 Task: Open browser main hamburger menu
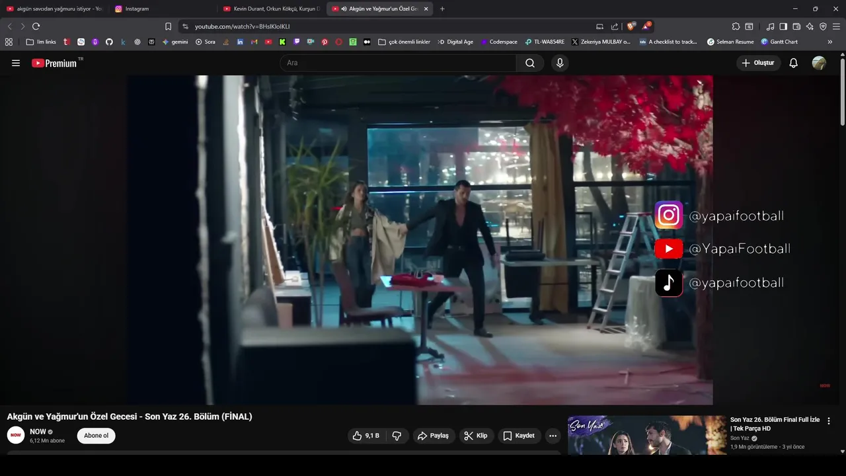[836, 26]
